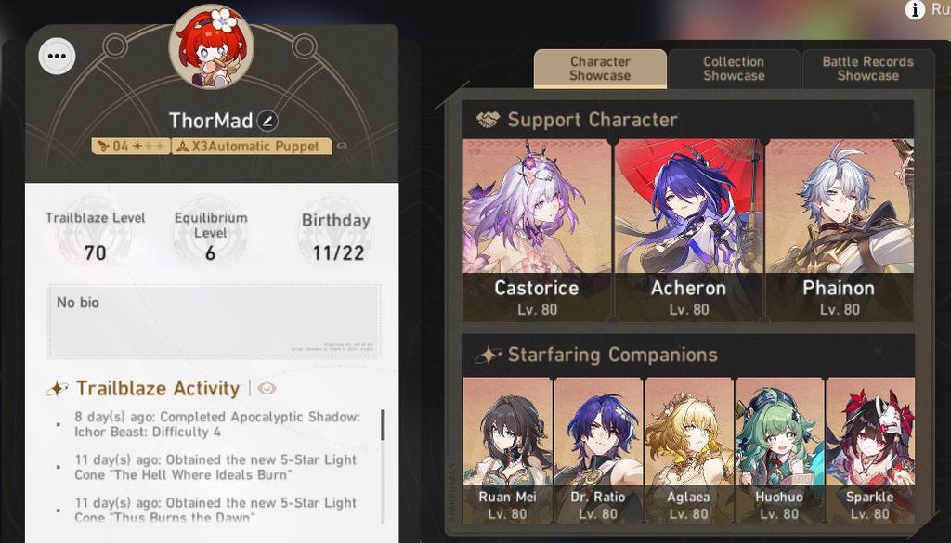The image size is (951, 543).
Task: Click the red-haired chibi profile avatar
Action: coord(211,48)
